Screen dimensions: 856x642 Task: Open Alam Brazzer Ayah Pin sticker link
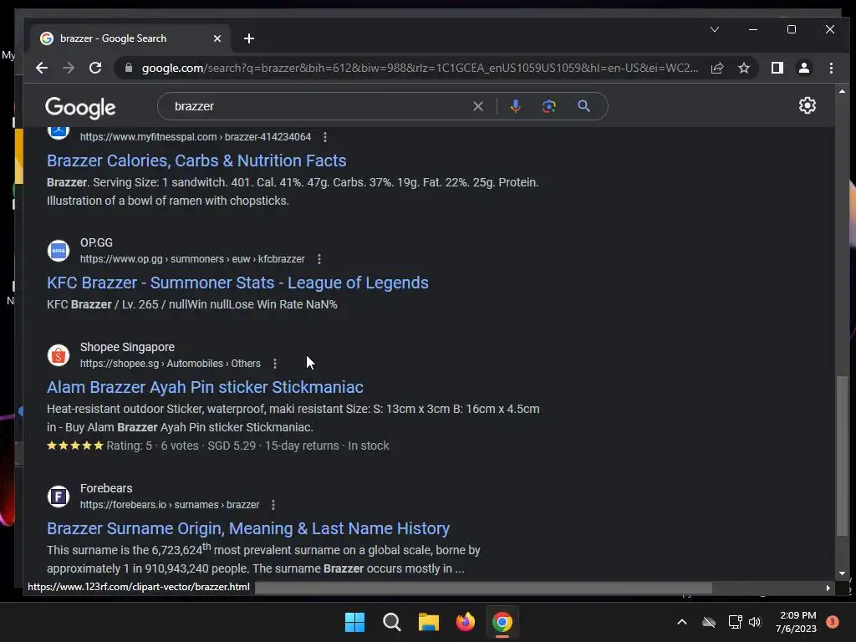205,387
